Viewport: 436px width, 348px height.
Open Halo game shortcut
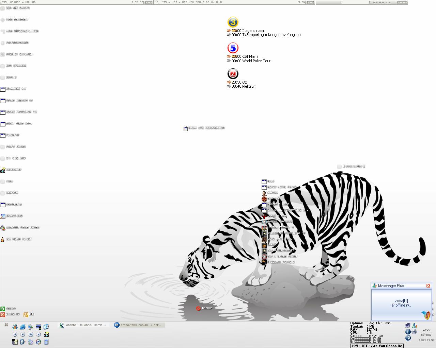[268, 181]
